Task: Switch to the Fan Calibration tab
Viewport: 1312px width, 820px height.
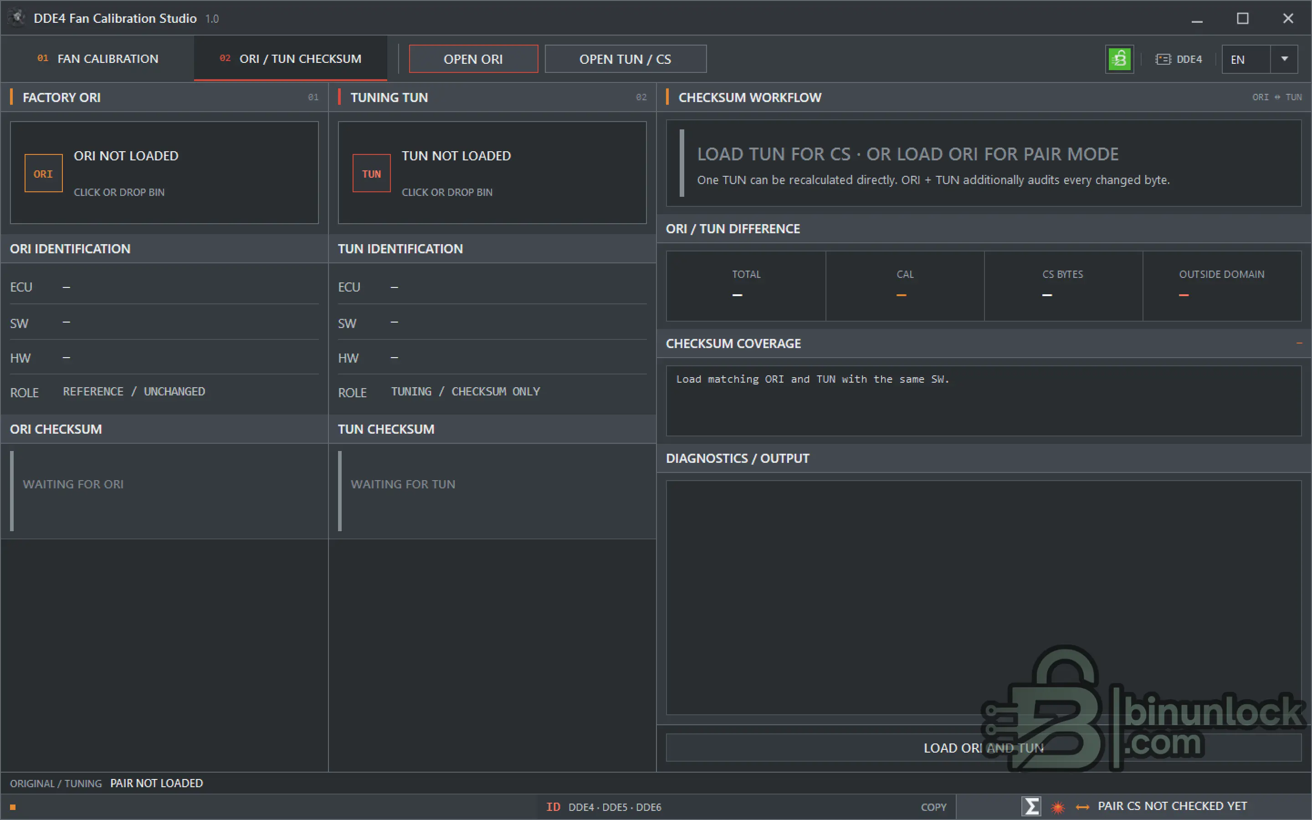Action: (97, 59)
